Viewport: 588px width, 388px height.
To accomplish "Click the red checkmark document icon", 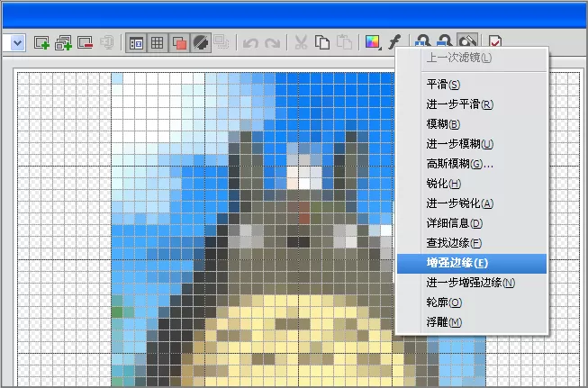I will pos(495,41).
